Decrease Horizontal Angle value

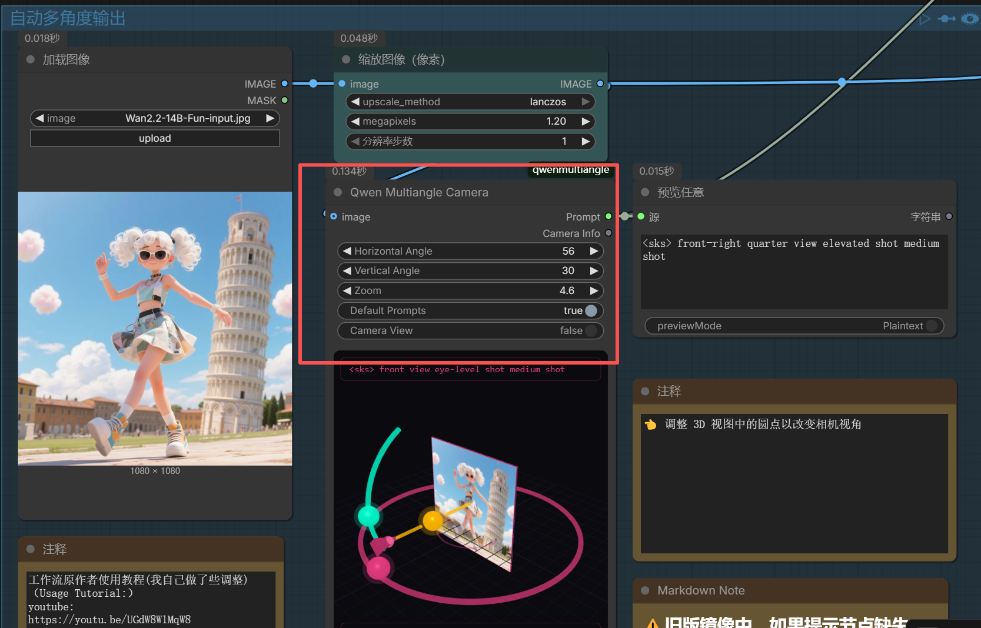point(347,251)
